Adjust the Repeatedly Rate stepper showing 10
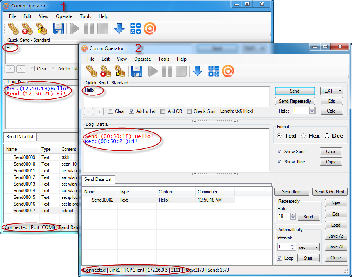352x277 pixels. (293, 216)
